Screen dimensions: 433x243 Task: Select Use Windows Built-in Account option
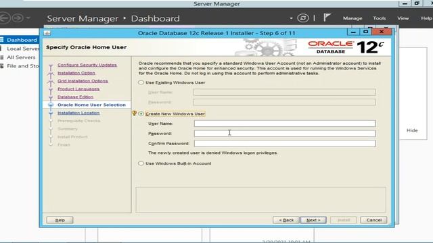(x=141, y=163)
